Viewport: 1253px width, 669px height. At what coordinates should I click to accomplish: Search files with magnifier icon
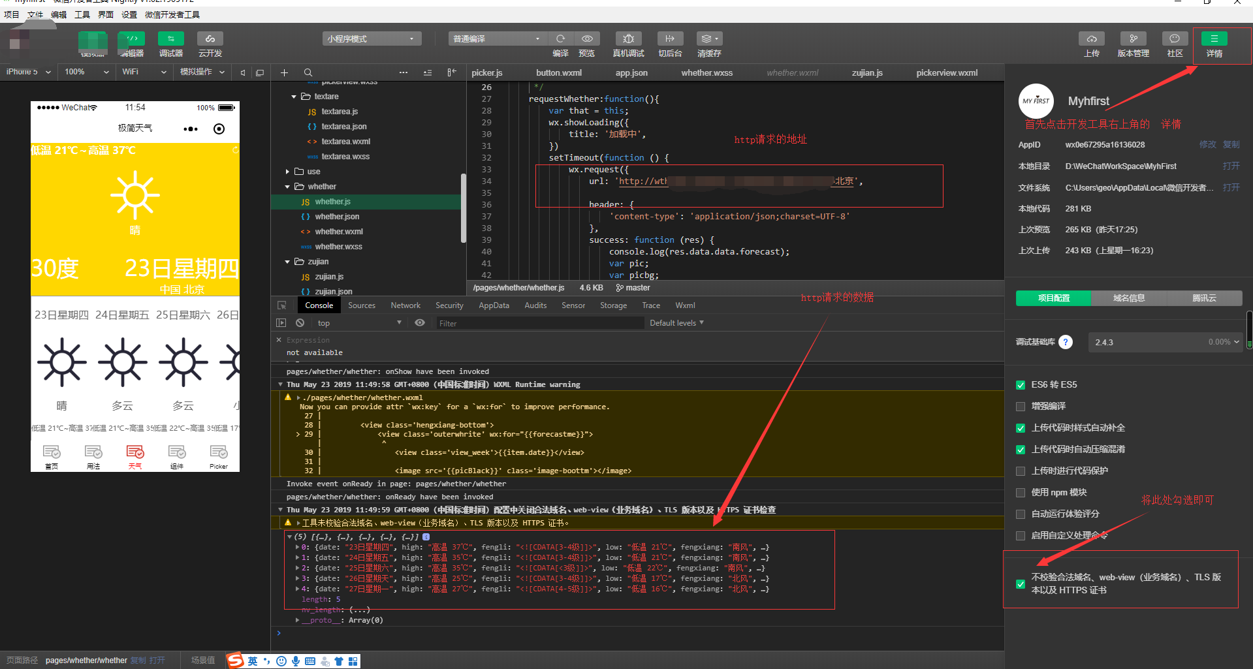pyautogui.click(x=308, y=72)
